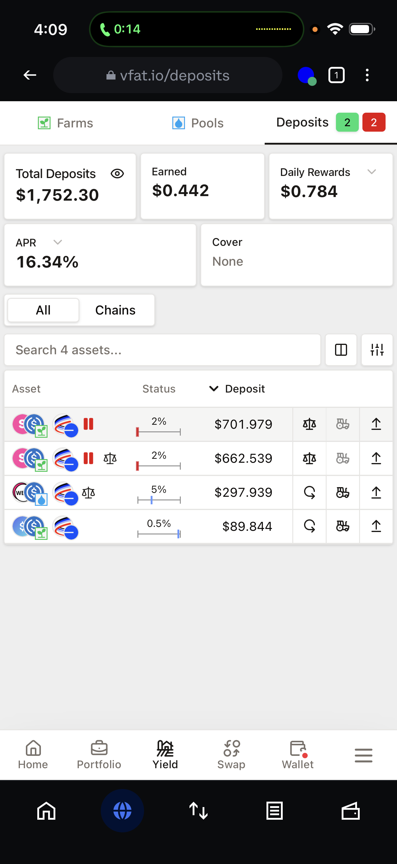This screenshot has height=864, width=397.
Task: Open the Wallet page in bottom navigation
Action: click(297, 755)
